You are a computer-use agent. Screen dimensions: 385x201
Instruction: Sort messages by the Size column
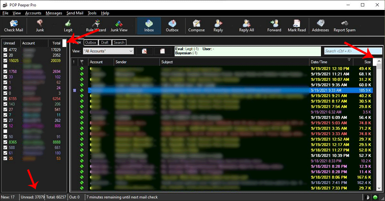tap(364, 62)
